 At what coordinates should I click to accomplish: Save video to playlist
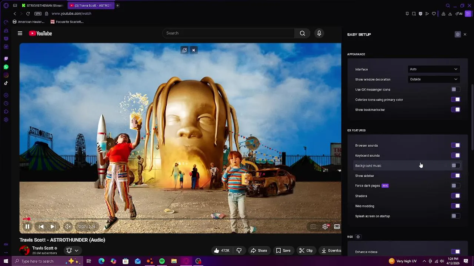pyautogui.click(x=283, y=250)
